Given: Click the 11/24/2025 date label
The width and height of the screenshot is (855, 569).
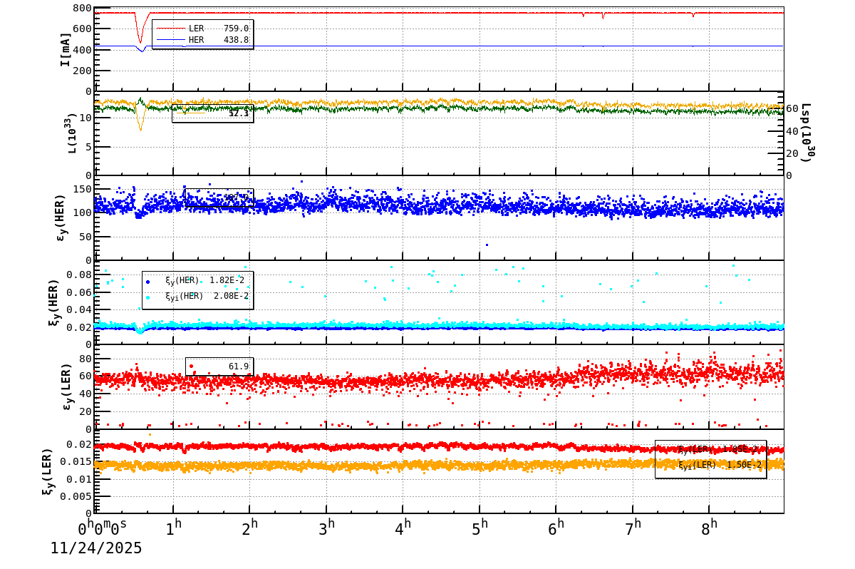Looking at the screenshot, I should [x=96, y=548].
